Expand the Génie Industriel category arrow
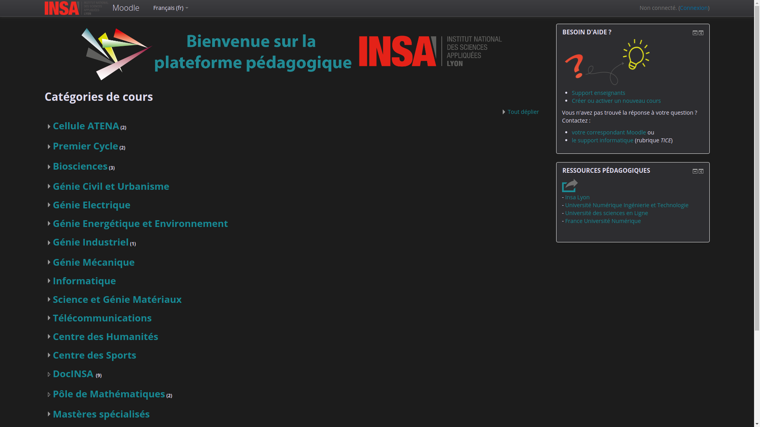 [49, 243]
